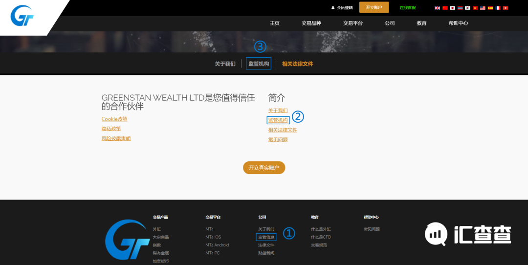Viewport: 528px width, 265px height.
Task: Open footer link 指数
Action: click(156, 245)
